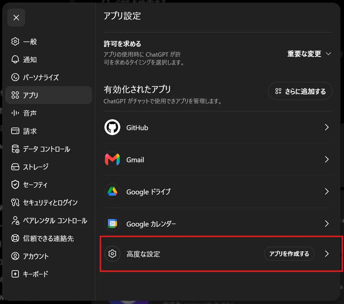The height and width of the screenshot is (304, 344).
Task: Click the database icon beside データ コントロール
Action: [x=15, y=149]
